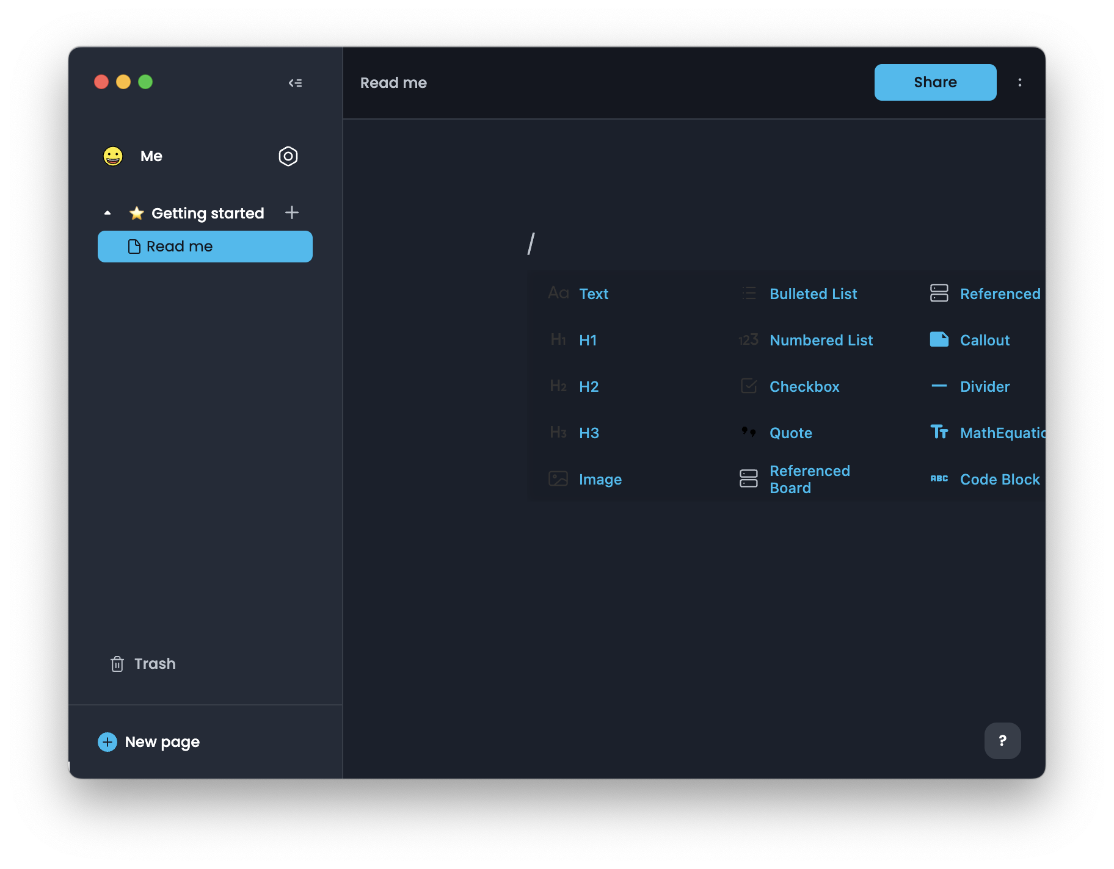Click the Tt MathEquation icon
The width and height of the screenshot is (1114, 869).
[939, 432]
